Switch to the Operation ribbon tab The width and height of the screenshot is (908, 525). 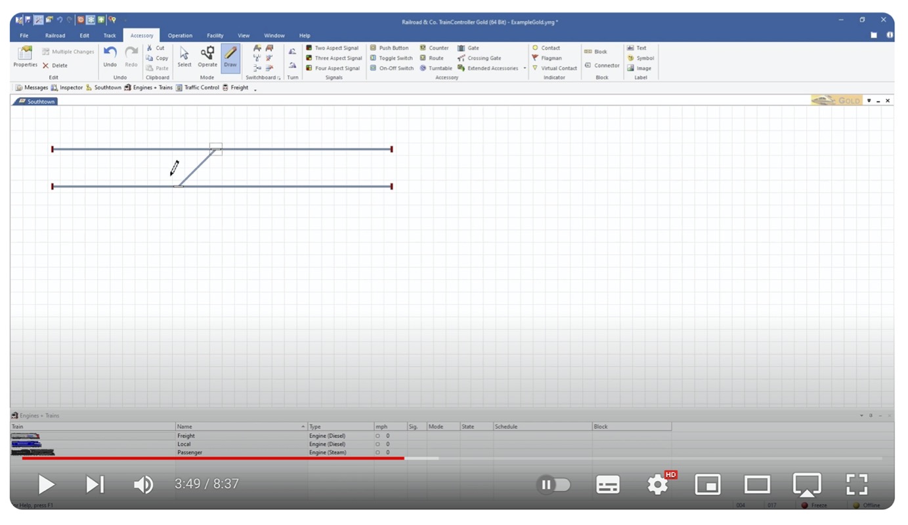180,35
